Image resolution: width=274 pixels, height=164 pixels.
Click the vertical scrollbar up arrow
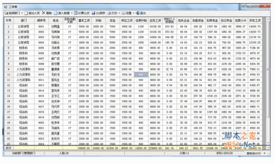coord(268,19)
